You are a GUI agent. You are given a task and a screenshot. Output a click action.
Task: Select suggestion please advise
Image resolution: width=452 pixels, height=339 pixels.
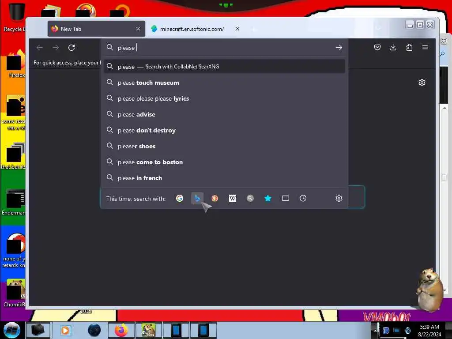[224, 114]
